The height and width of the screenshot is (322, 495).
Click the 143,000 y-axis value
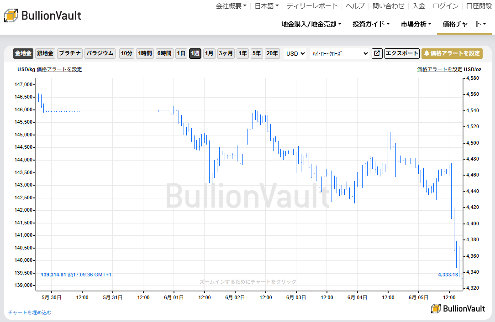(x=24, y=185)
